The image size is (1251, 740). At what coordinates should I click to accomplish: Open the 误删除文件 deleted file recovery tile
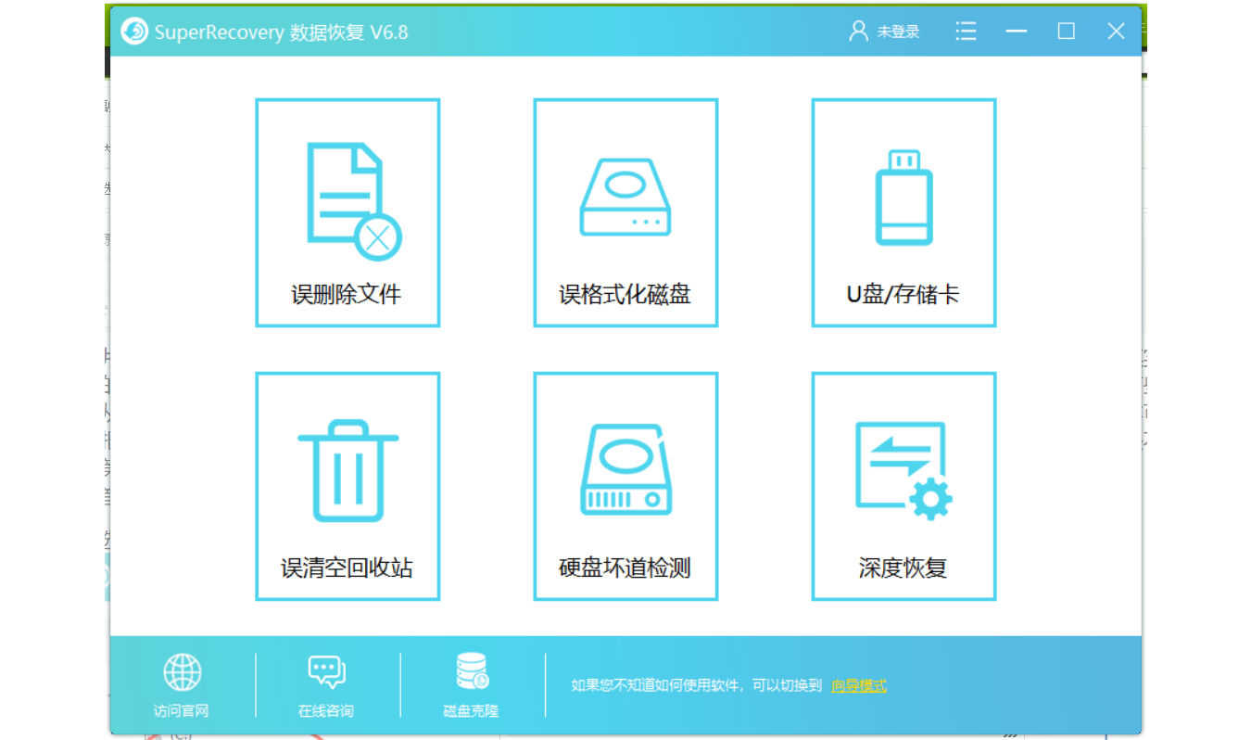tap(347, 213)
